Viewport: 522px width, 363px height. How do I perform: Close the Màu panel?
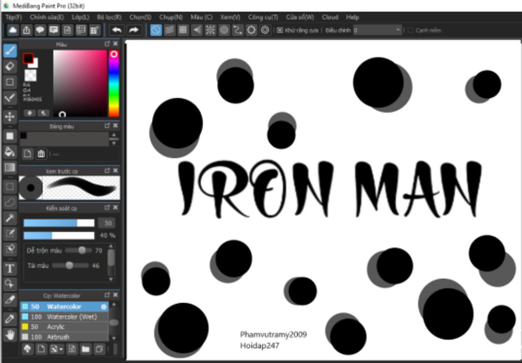pos(116,44)
